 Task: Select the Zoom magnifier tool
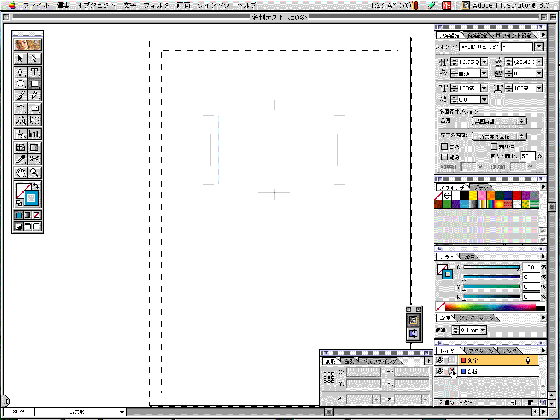pyautogui.click(x=34, y=173)
